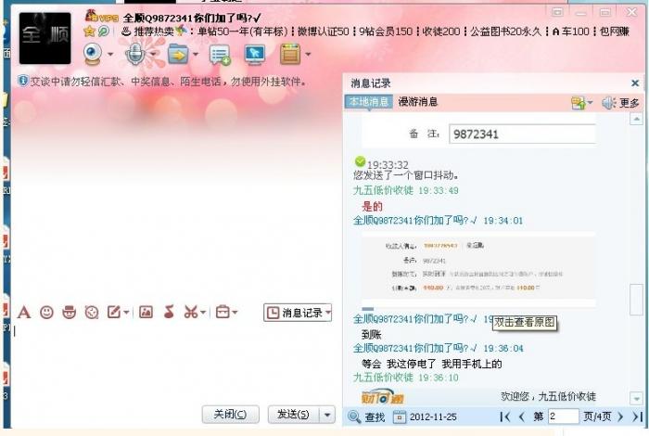The height and width of the screenshot is (436, 649).
Task: Start a video call with webcam icon
Action: click(93, 54)
